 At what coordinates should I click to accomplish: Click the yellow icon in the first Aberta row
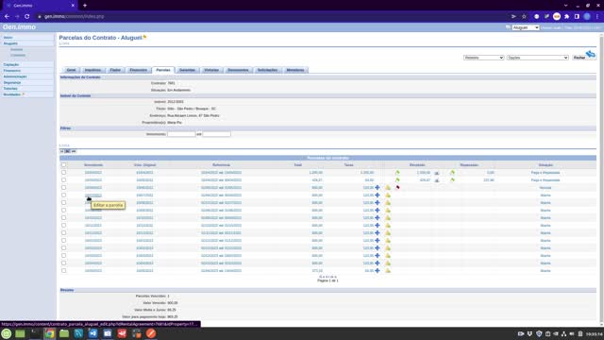(388, 195)
